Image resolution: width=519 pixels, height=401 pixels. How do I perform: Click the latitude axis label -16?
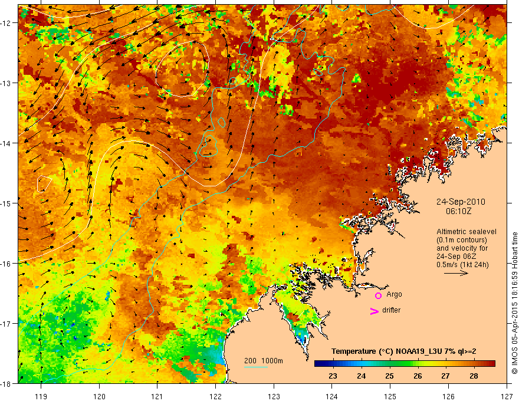pyautogui.click(x=6, y=264)
